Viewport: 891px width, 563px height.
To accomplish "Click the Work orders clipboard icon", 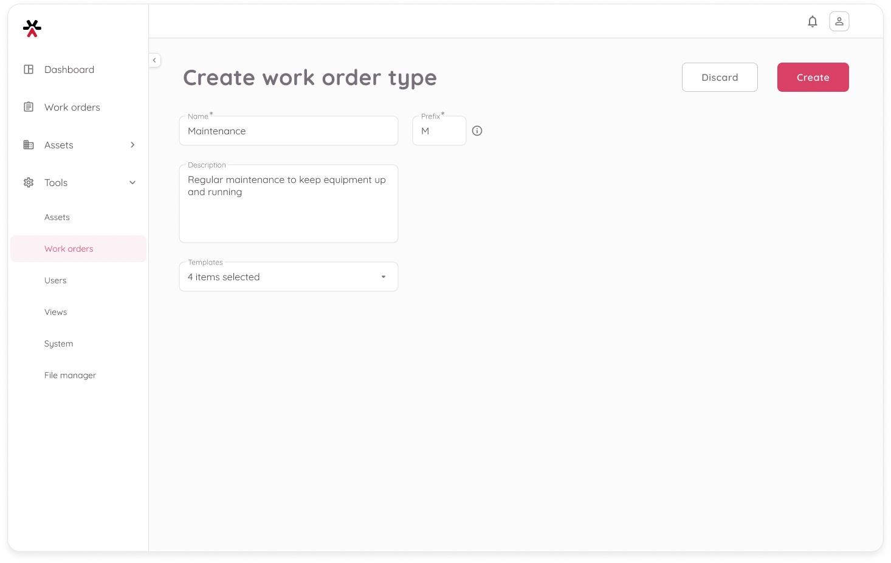I will 29,107.
